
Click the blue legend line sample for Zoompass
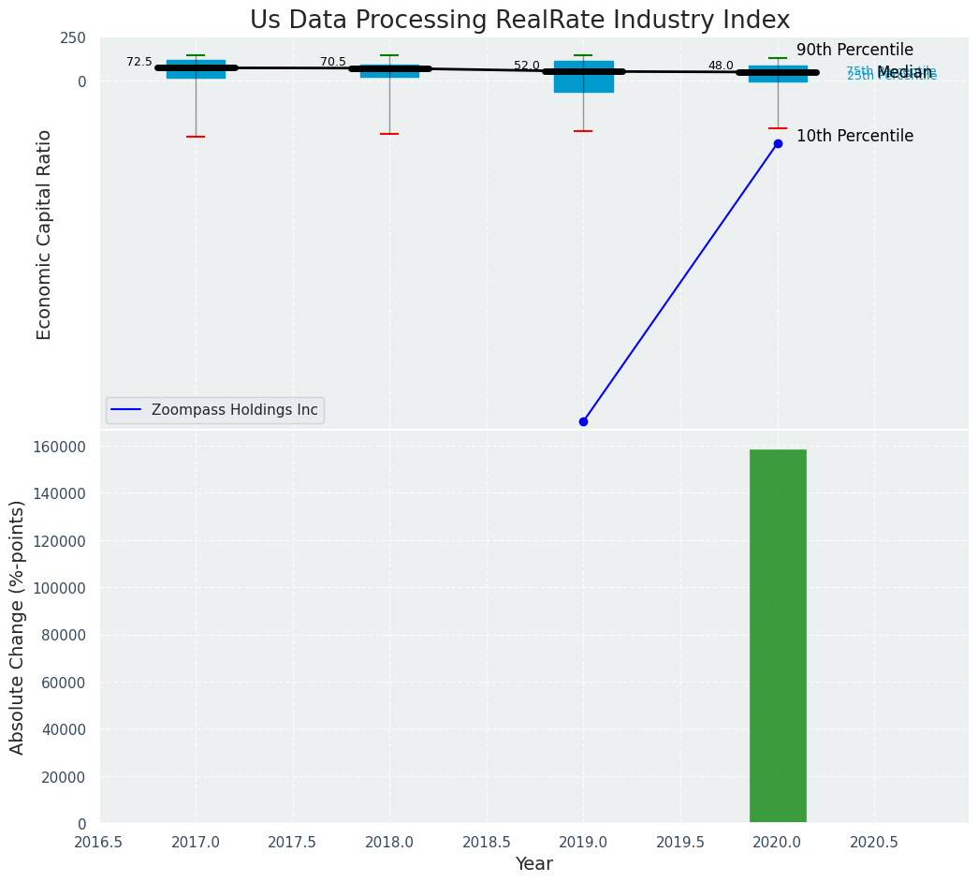click(x=127, y=410)
